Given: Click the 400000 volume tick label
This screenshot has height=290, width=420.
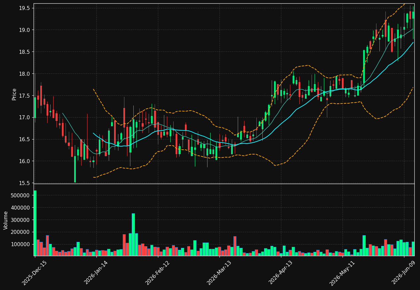Looking at the screenshot, I should click(x=20, y=208).
